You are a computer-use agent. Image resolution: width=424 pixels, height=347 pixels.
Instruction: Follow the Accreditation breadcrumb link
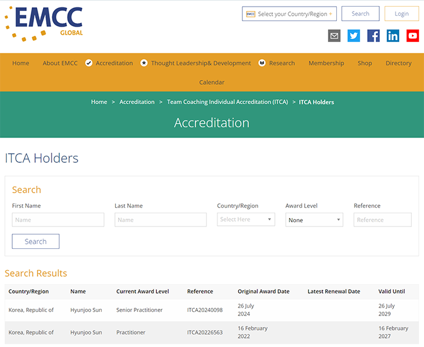point(137,102)
